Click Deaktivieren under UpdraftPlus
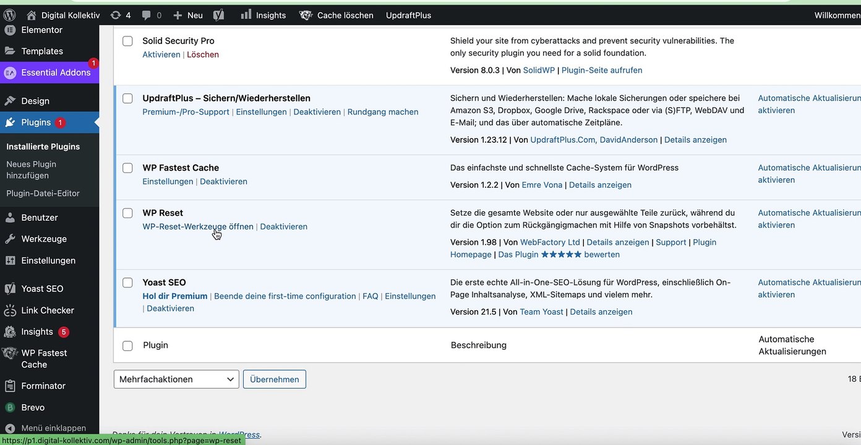Screen dimensions: 861x445 coord(317,112)
